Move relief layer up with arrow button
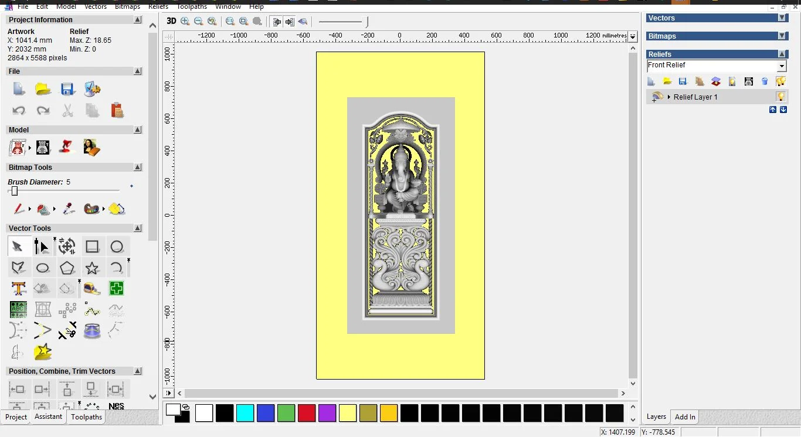Image resolution: width=801 pixels, height=437 pixels. (772, 110)
